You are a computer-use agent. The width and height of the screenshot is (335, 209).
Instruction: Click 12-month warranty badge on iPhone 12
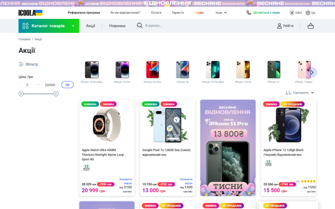pos(268,163)
